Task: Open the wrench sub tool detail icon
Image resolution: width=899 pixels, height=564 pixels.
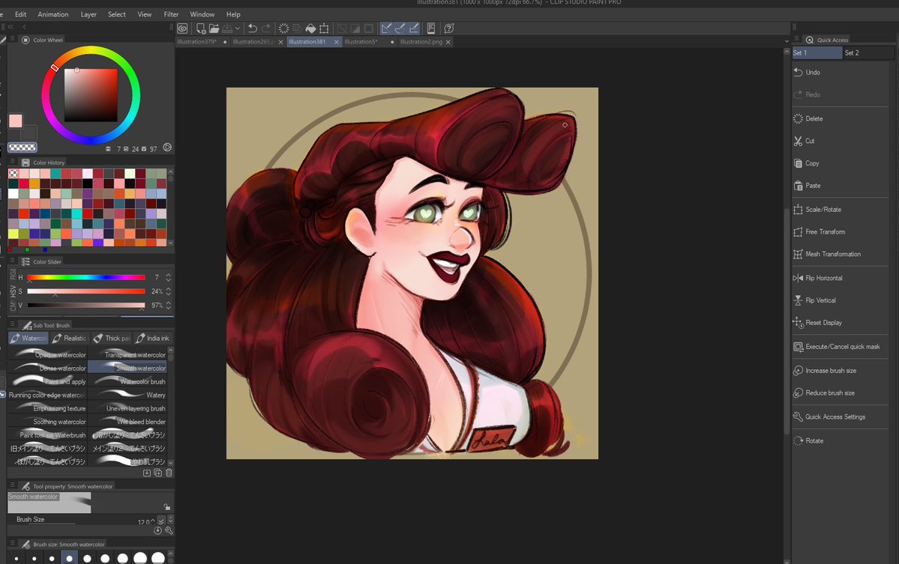Action: pyautogui.click(x=169, y=531)
